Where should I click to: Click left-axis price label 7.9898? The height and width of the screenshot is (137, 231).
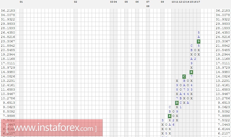point(9,116)
